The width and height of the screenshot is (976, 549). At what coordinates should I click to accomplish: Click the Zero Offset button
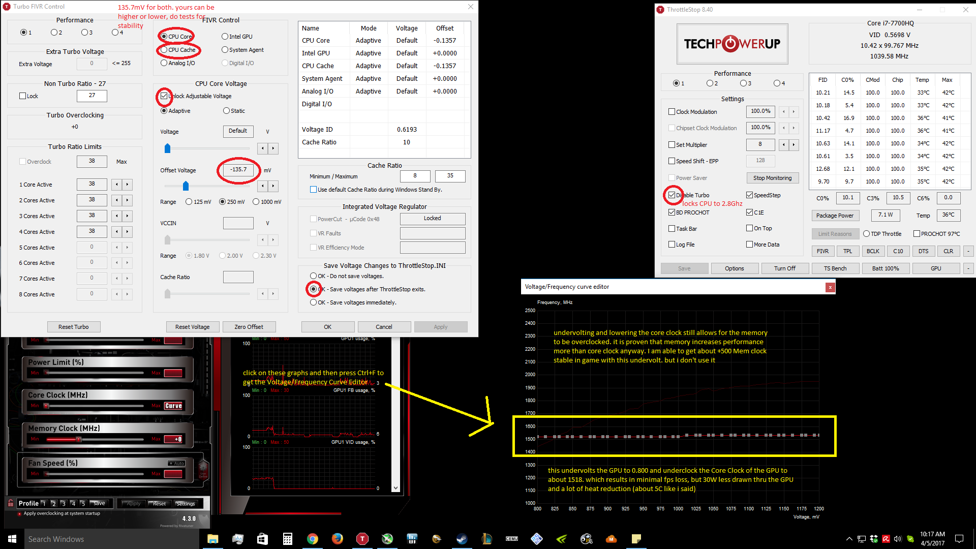pyautogui.click(x=249, y=327)
